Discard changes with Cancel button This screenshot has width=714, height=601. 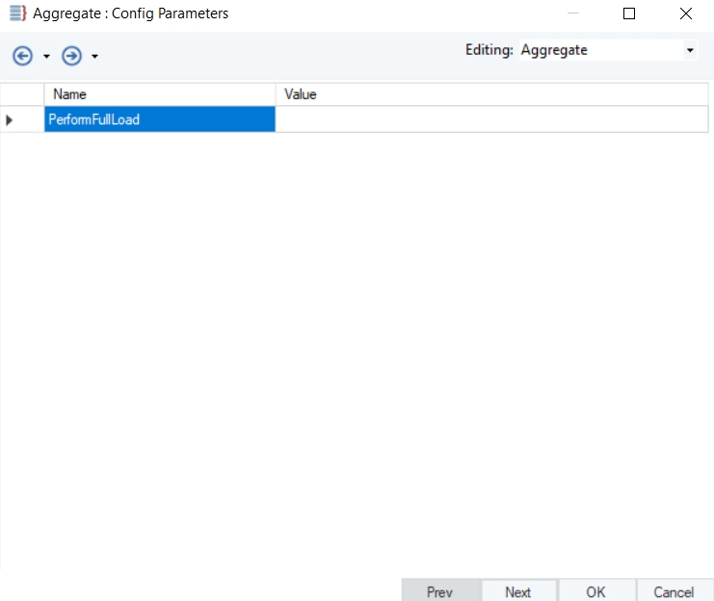(674, 591)
